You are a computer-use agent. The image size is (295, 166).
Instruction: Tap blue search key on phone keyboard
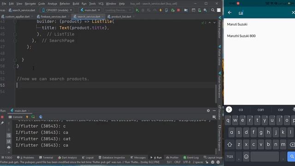[291, 157]
